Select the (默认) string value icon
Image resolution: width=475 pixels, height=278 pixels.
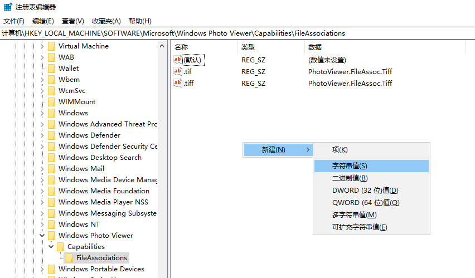pyautogui.click(x=178, y=60)
